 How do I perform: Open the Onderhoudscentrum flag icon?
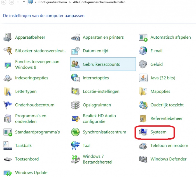pos(8,105)
